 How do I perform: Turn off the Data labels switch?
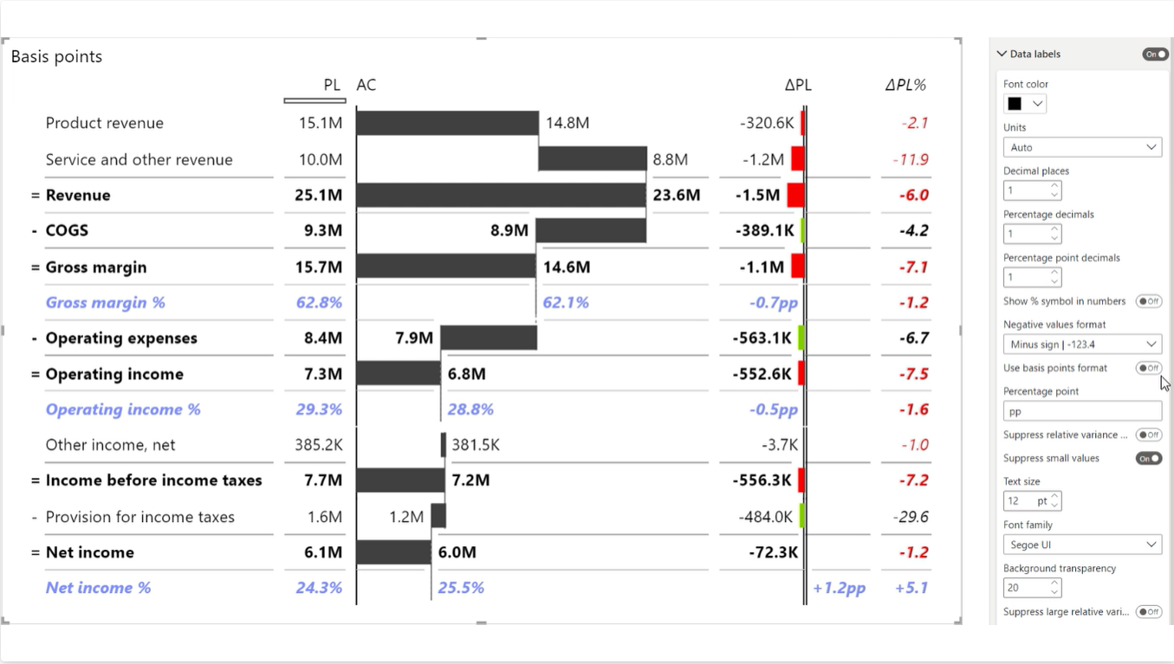point(1154,55)
